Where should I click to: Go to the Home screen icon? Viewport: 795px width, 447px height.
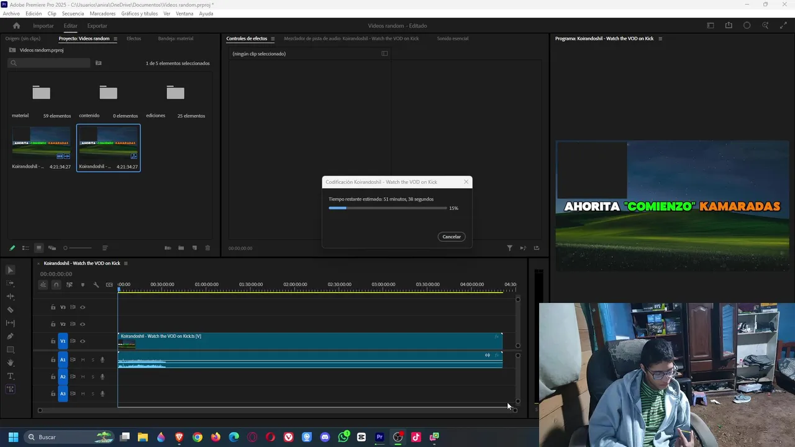click(17, 25)
